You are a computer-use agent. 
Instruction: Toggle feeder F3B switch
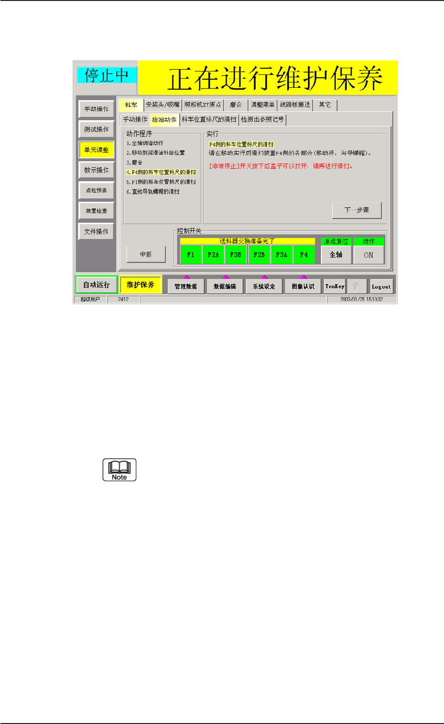point(236,255)
